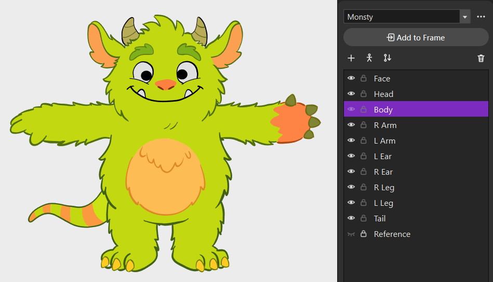Select the R Ear layer name
Image resolution: width=493 pixels, height=282 pixels.
383,172
